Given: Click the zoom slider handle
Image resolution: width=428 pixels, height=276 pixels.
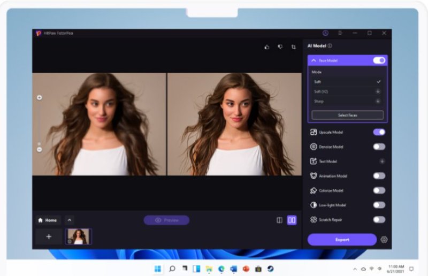Looking at the screenshot, I should pyautogui.click(x=39, y=143).
